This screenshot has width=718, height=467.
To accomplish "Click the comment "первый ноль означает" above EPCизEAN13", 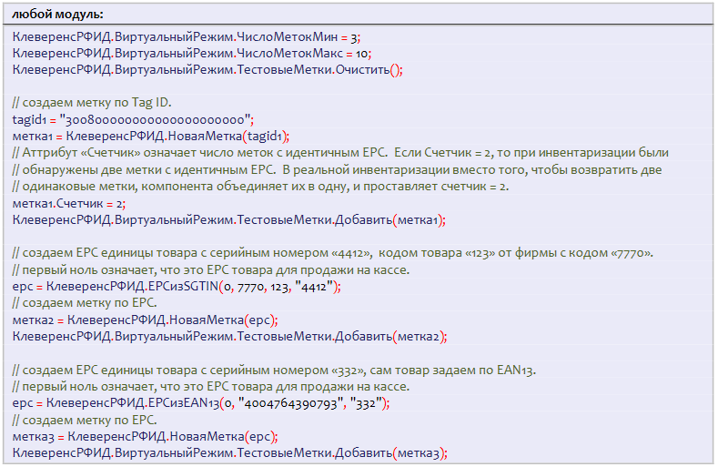I will tap(210, 387).
